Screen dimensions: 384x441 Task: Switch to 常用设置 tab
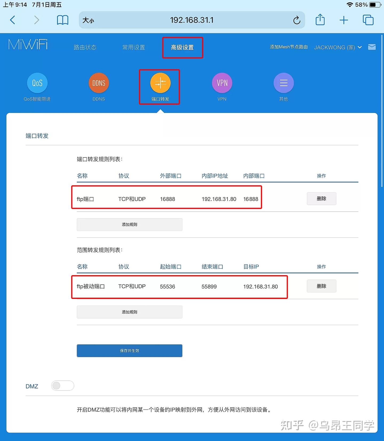pyautogui.click(x=134, y=48)
